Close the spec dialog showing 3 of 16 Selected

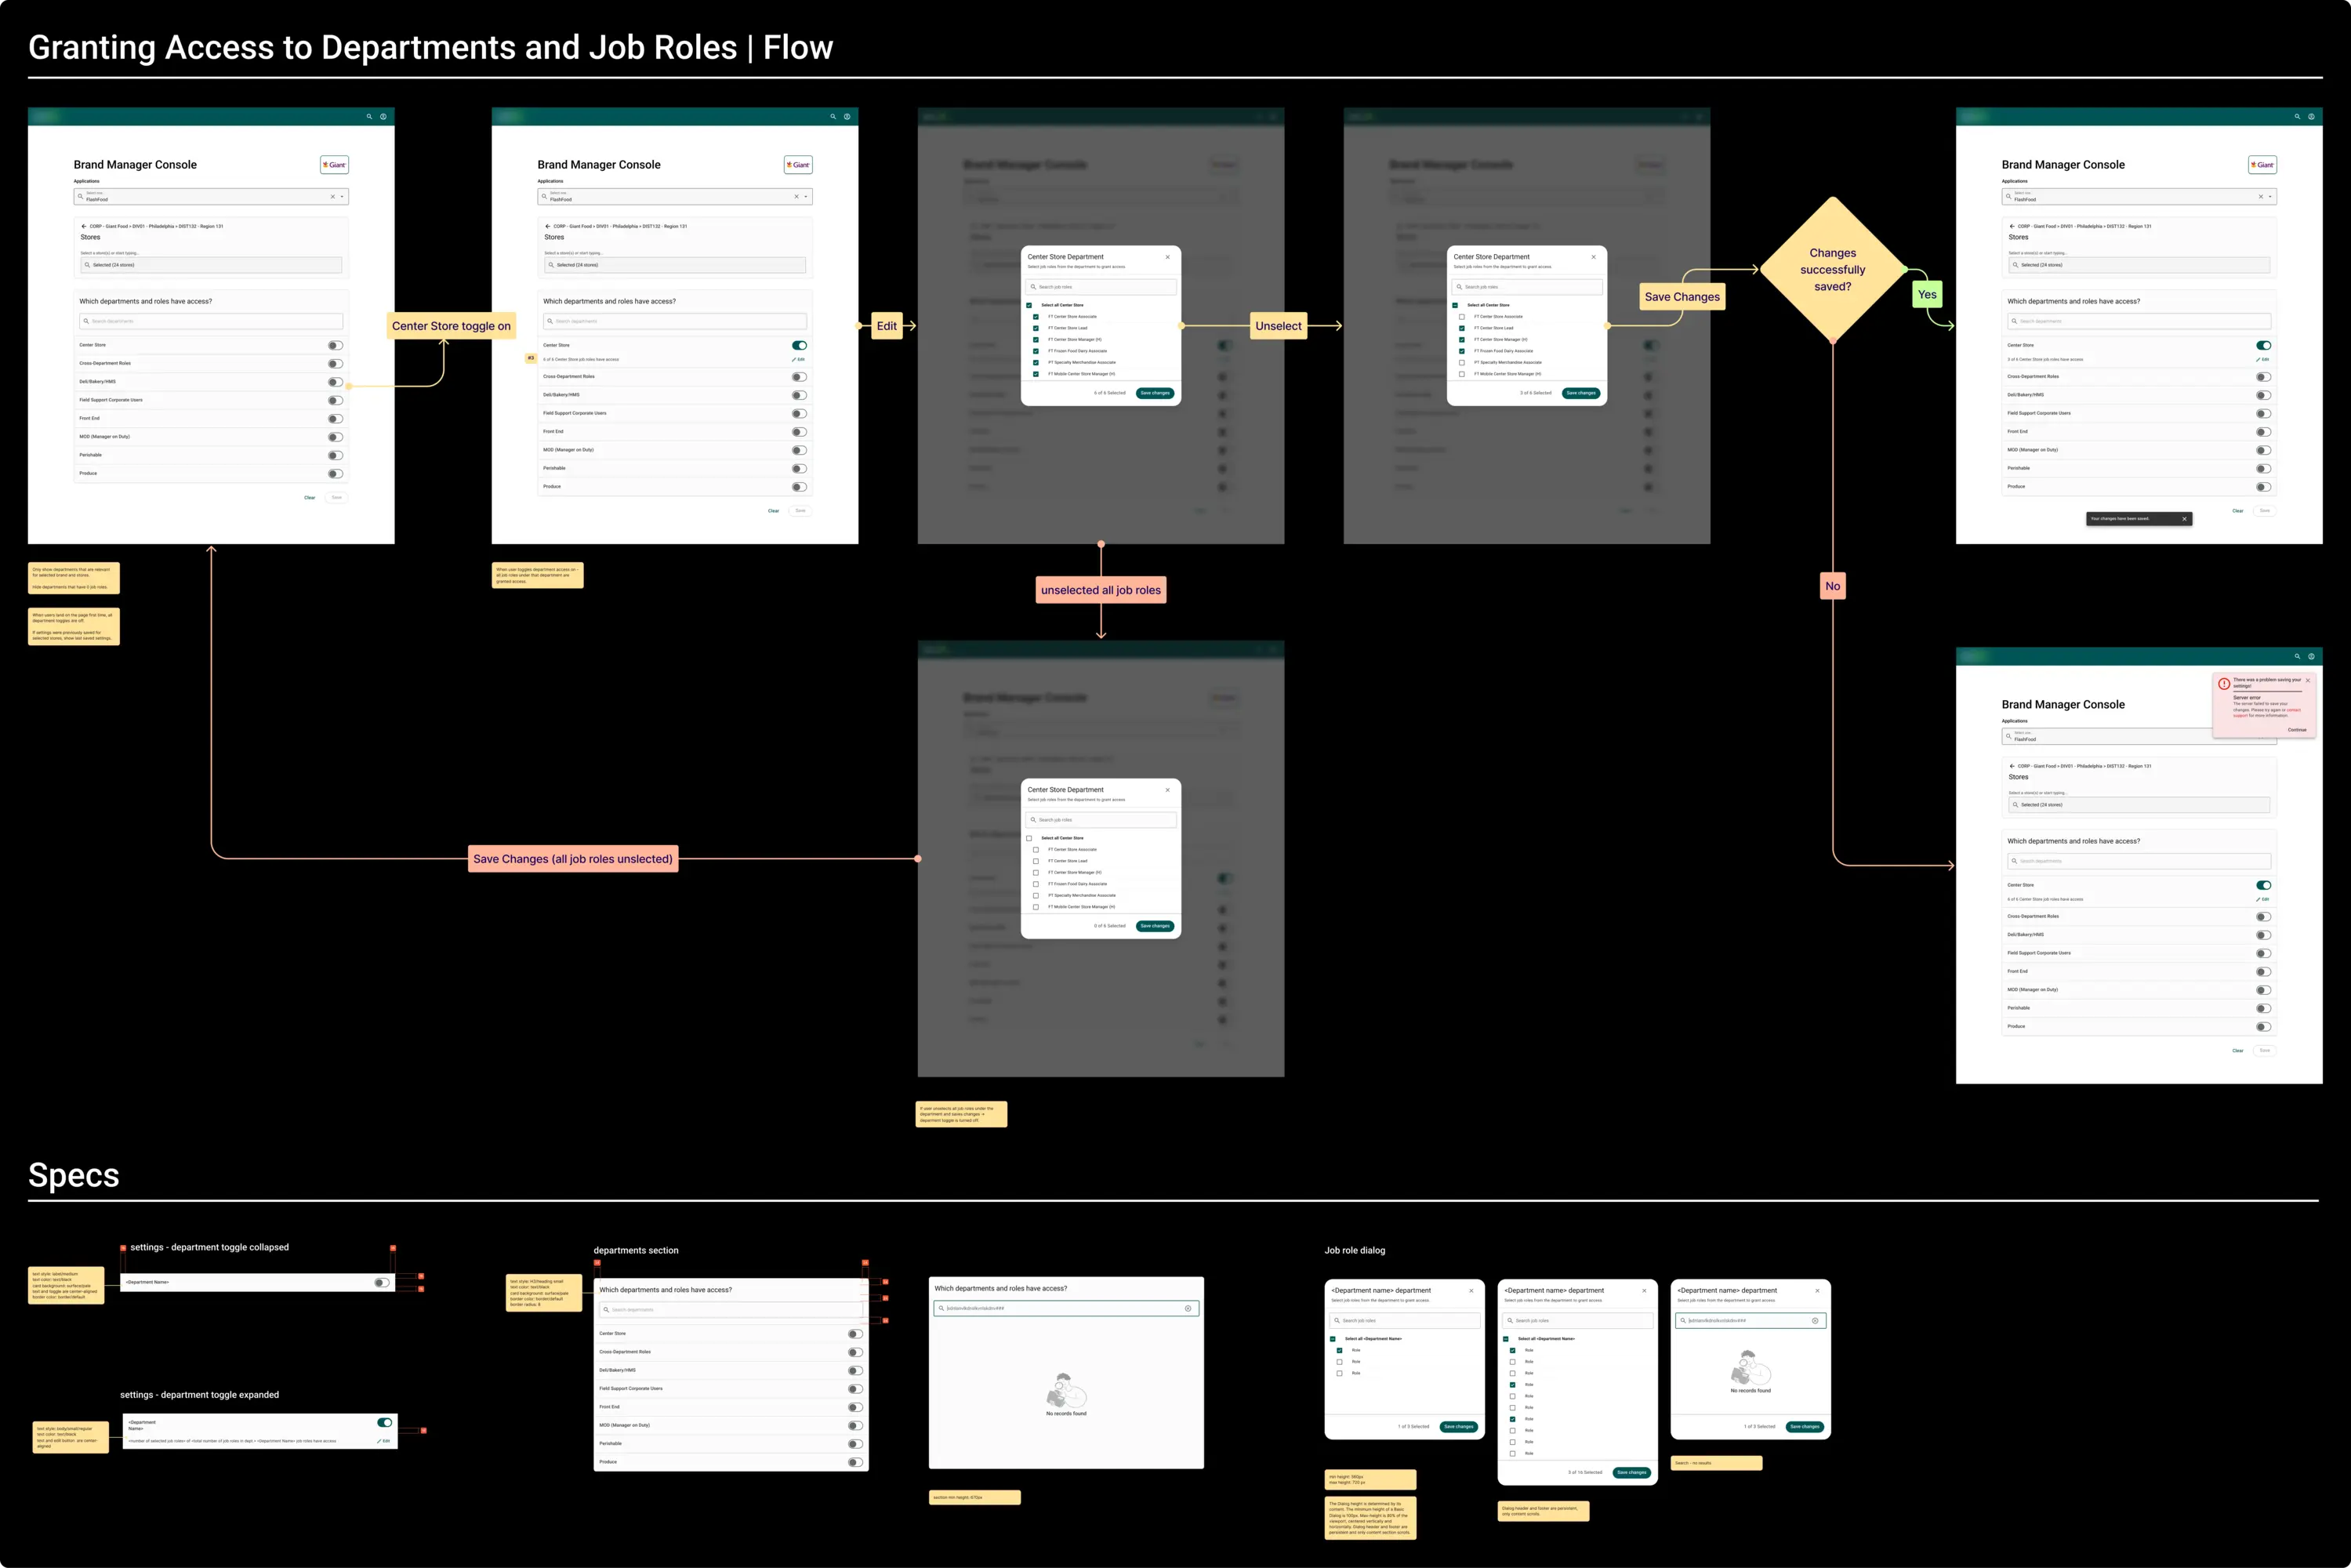[1644, 1291]
